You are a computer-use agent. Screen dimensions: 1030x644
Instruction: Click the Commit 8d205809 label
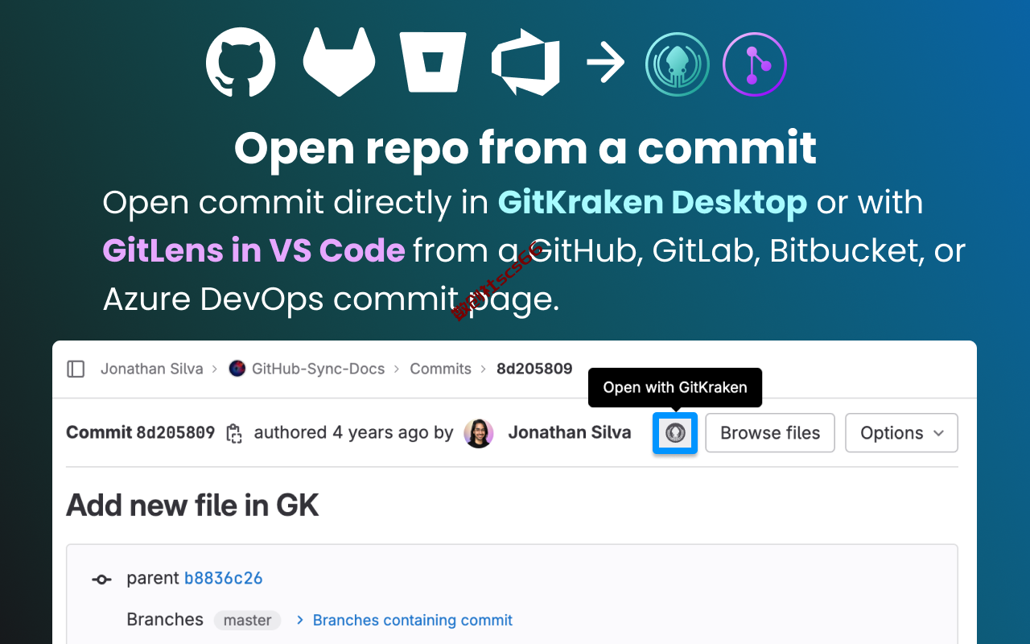pos(140,432)
